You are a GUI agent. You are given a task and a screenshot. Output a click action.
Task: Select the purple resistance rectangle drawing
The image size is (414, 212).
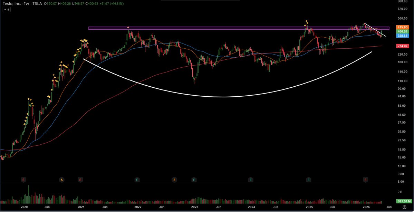click(239, 28)
